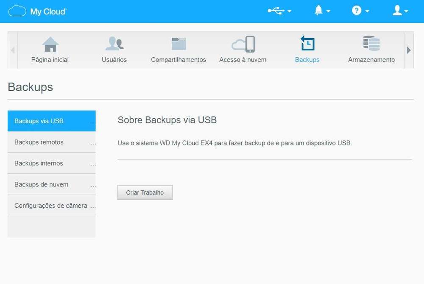Click the 'Use o sistema WD My Cloud EX4' text
This screenshot has width=424, height=284.
point(235,143)
